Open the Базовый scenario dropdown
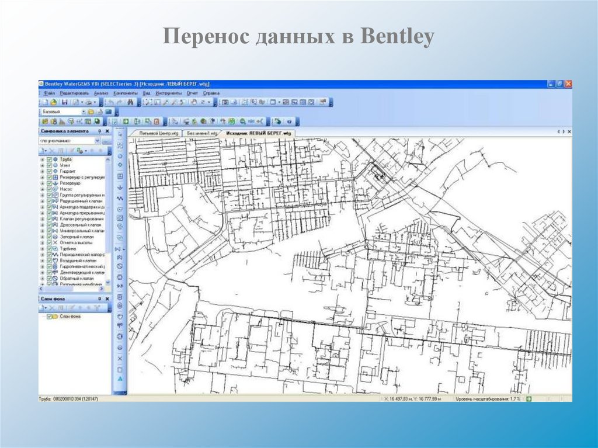 coord(84,112)
